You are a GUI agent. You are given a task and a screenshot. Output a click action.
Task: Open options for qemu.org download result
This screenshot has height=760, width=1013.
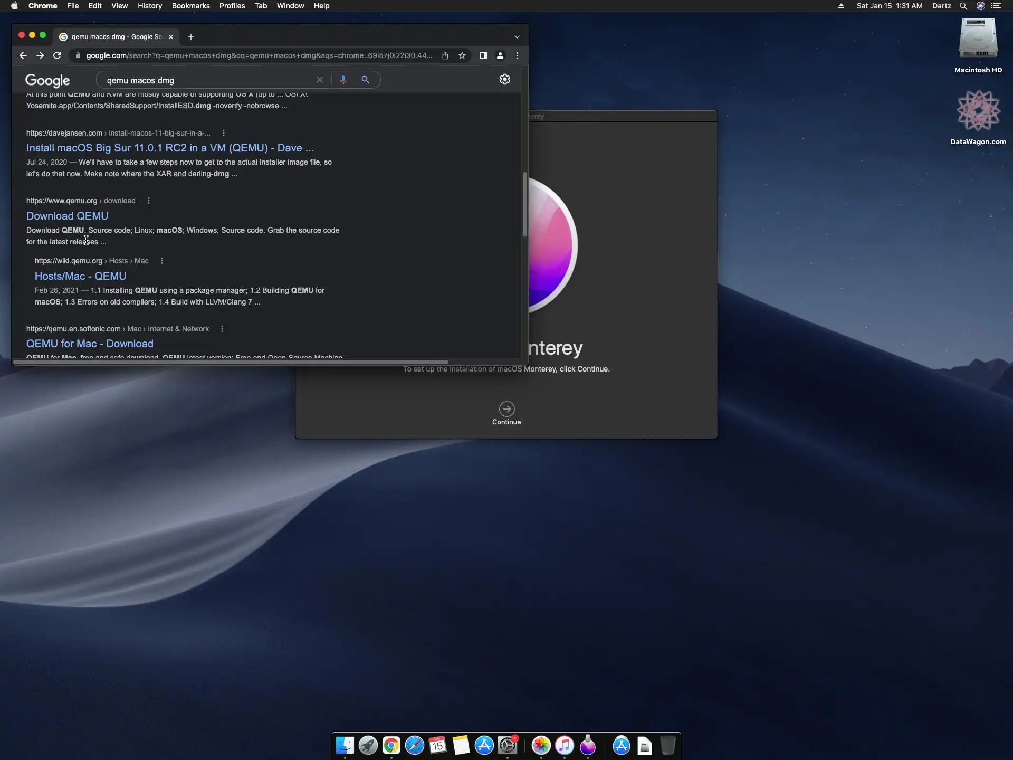pos(149,201)
